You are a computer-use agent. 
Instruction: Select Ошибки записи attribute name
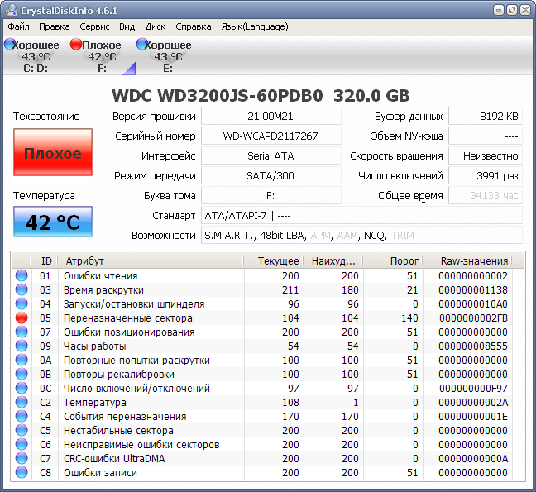click(x=100, y=472)
